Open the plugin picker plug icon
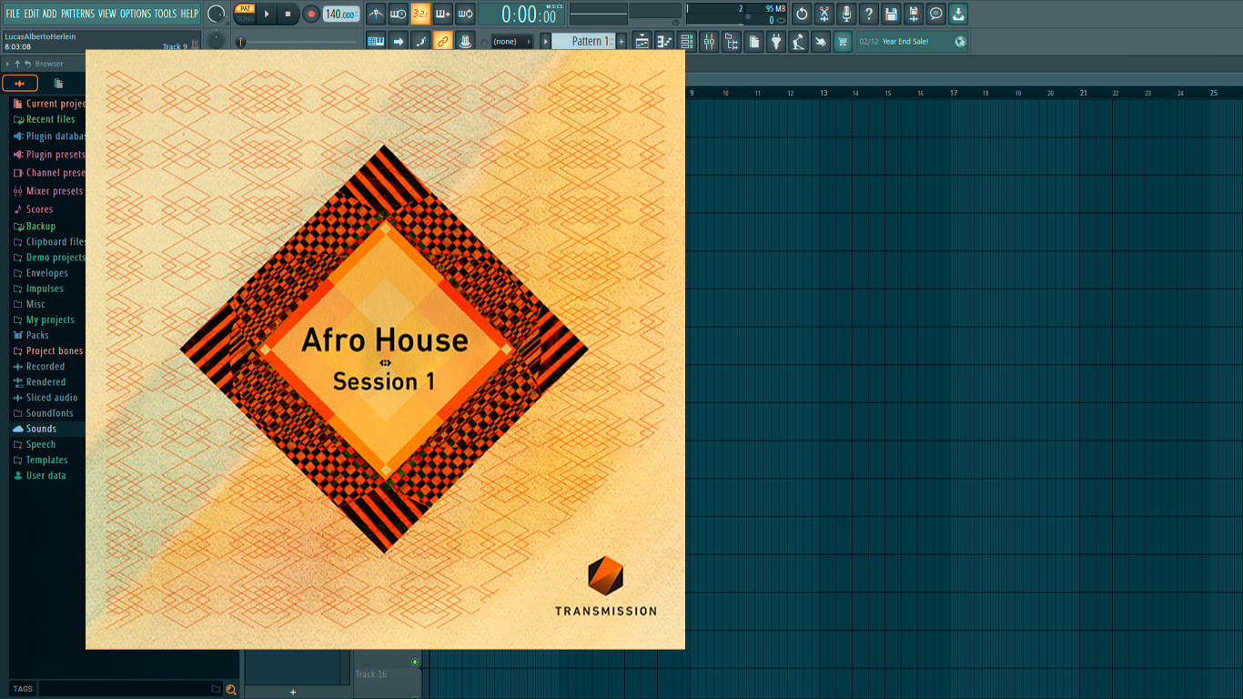Image resolution: width=1243 pixels, height=699 pixels. click(776, 41)
